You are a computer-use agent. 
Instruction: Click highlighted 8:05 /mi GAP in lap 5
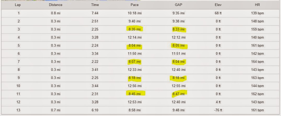click(179, 46)
